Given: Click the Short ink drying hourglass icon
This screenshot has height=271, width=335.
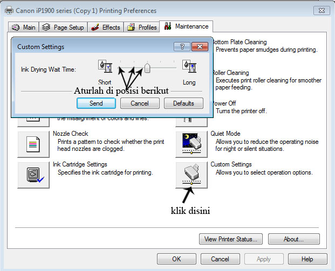Looking at the screenshot, I should click(105, 66).
